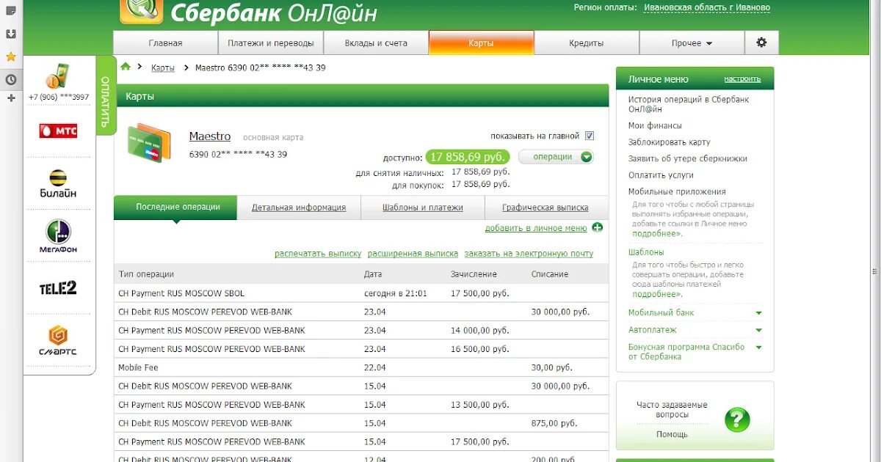This screenshot has width=881, height=462.
Task: Select the MTS operator logo
Action: (x=58, y=131)
